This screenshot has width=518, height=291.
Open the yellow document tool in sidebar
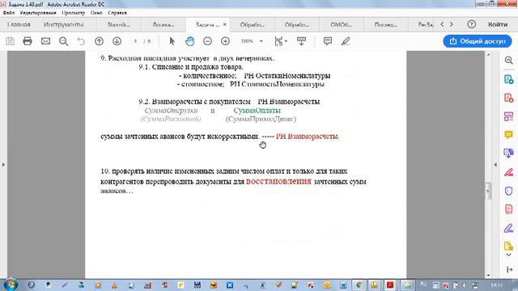click(509, 246)
